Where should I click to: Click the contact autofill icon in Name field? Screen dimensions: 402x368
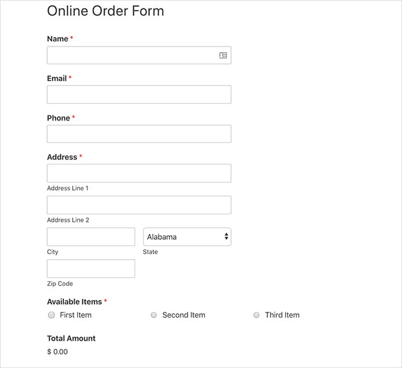(x=223, y=55)
